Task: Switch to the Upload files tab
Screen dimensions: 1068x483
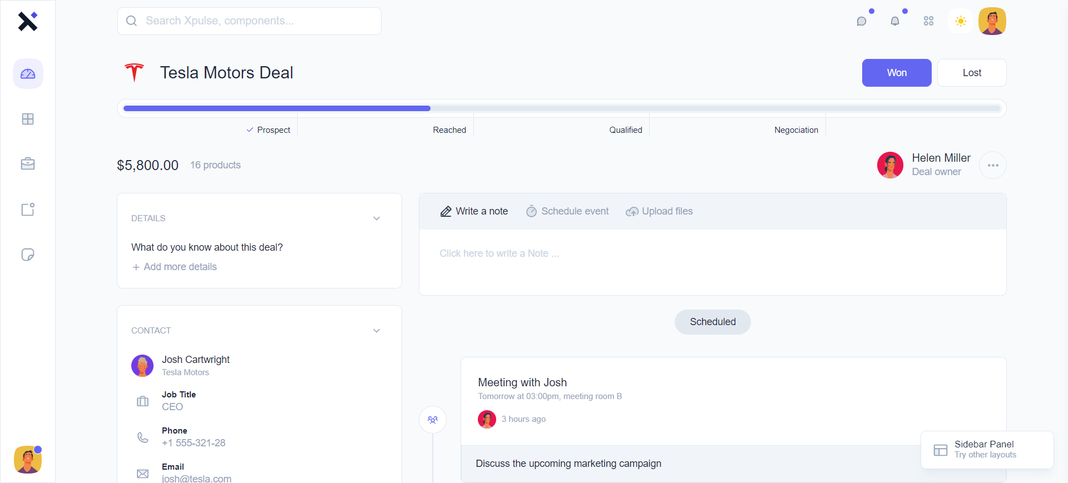Action: point(659,211)
